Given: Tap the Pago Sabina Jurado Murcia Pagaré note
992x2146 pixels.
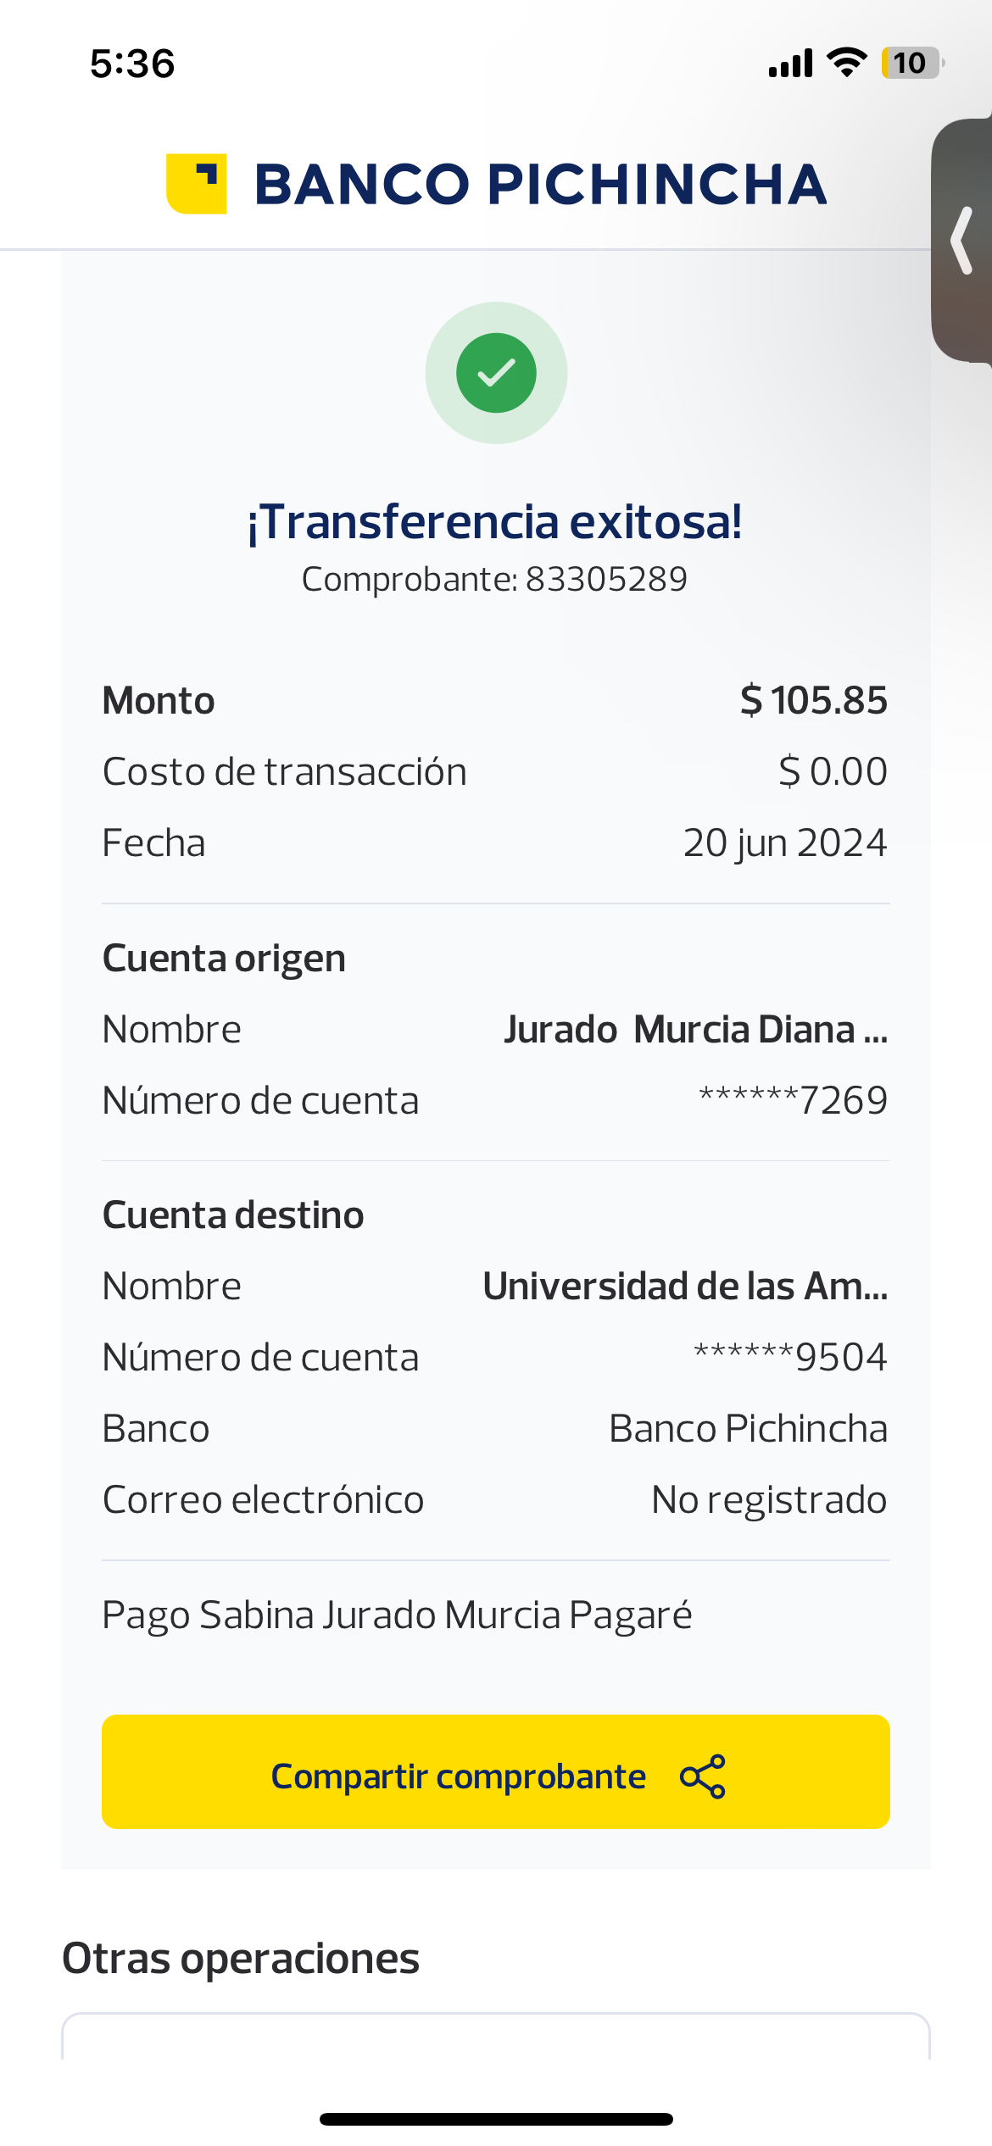Looking at the screenshot, I should [x=397, y=1615].
